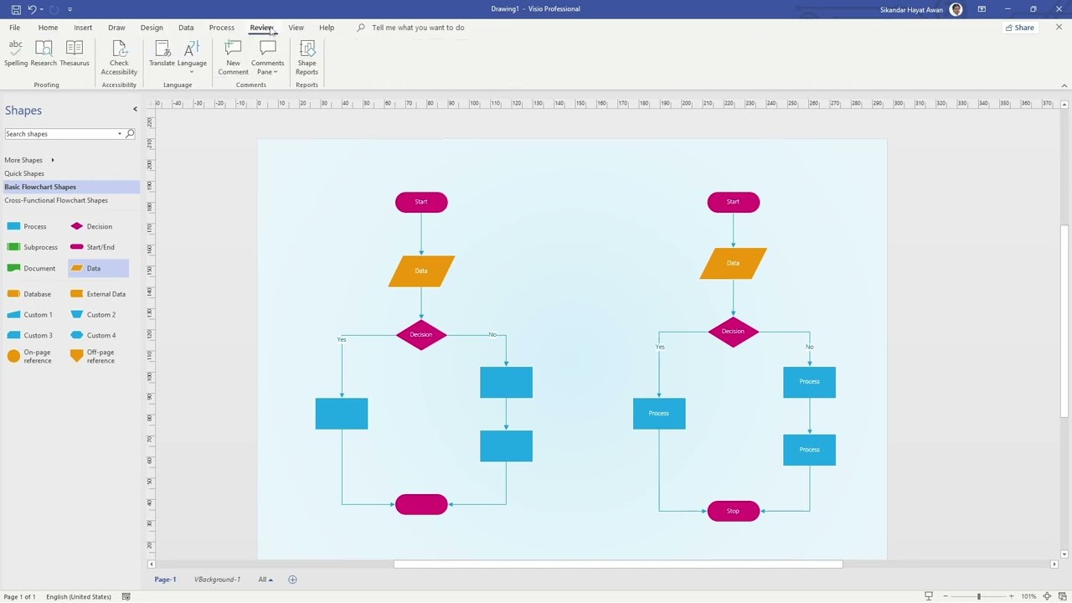
Task: Click the Share button
Action: (1020, 28)
